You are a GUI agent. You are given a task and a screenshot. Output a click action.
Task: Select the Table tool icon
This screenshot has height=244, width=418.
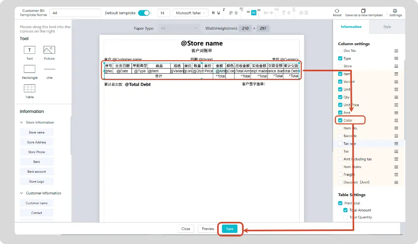tap(30, 88)
